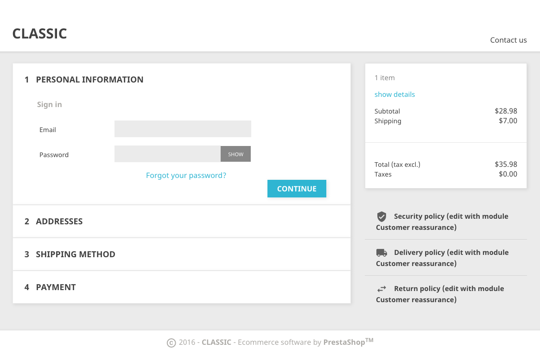Focus the Password input field

[x=167, y=154]
